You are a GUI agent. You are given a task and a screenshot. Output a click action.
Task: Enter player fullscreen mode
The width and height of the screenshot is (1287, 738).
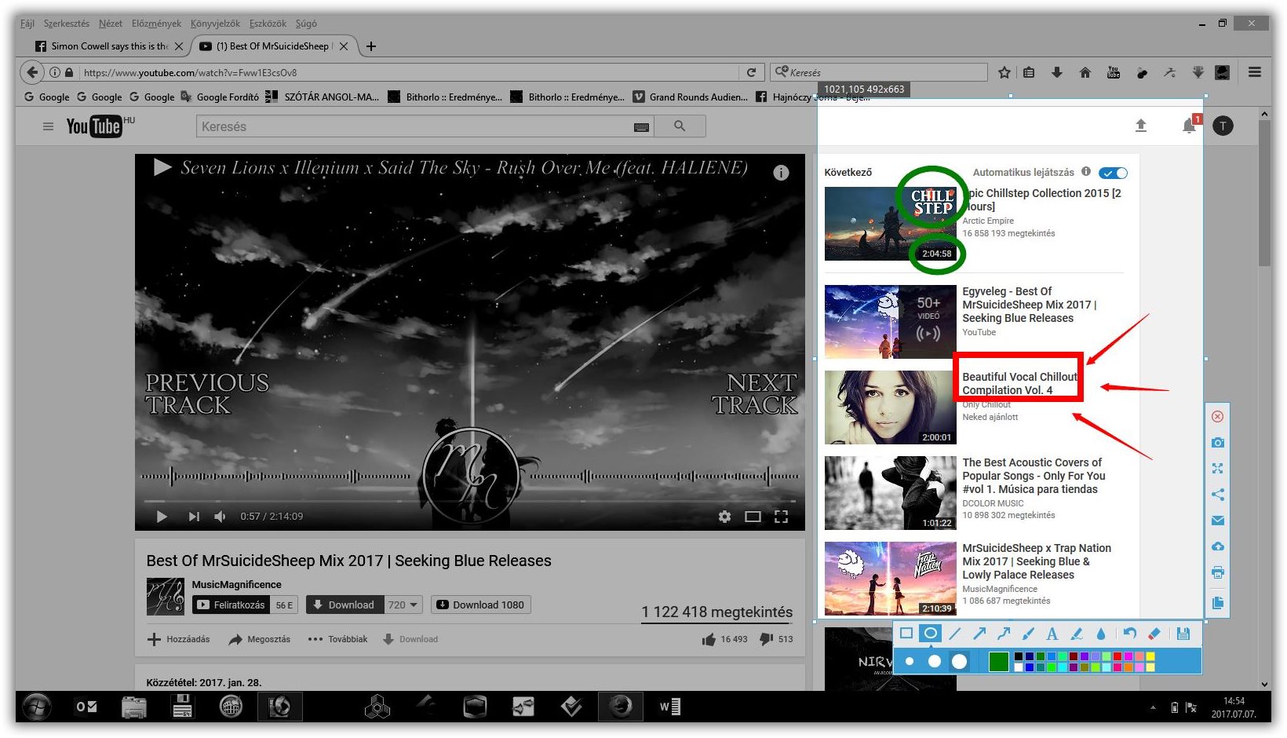[x=781, y=517]
